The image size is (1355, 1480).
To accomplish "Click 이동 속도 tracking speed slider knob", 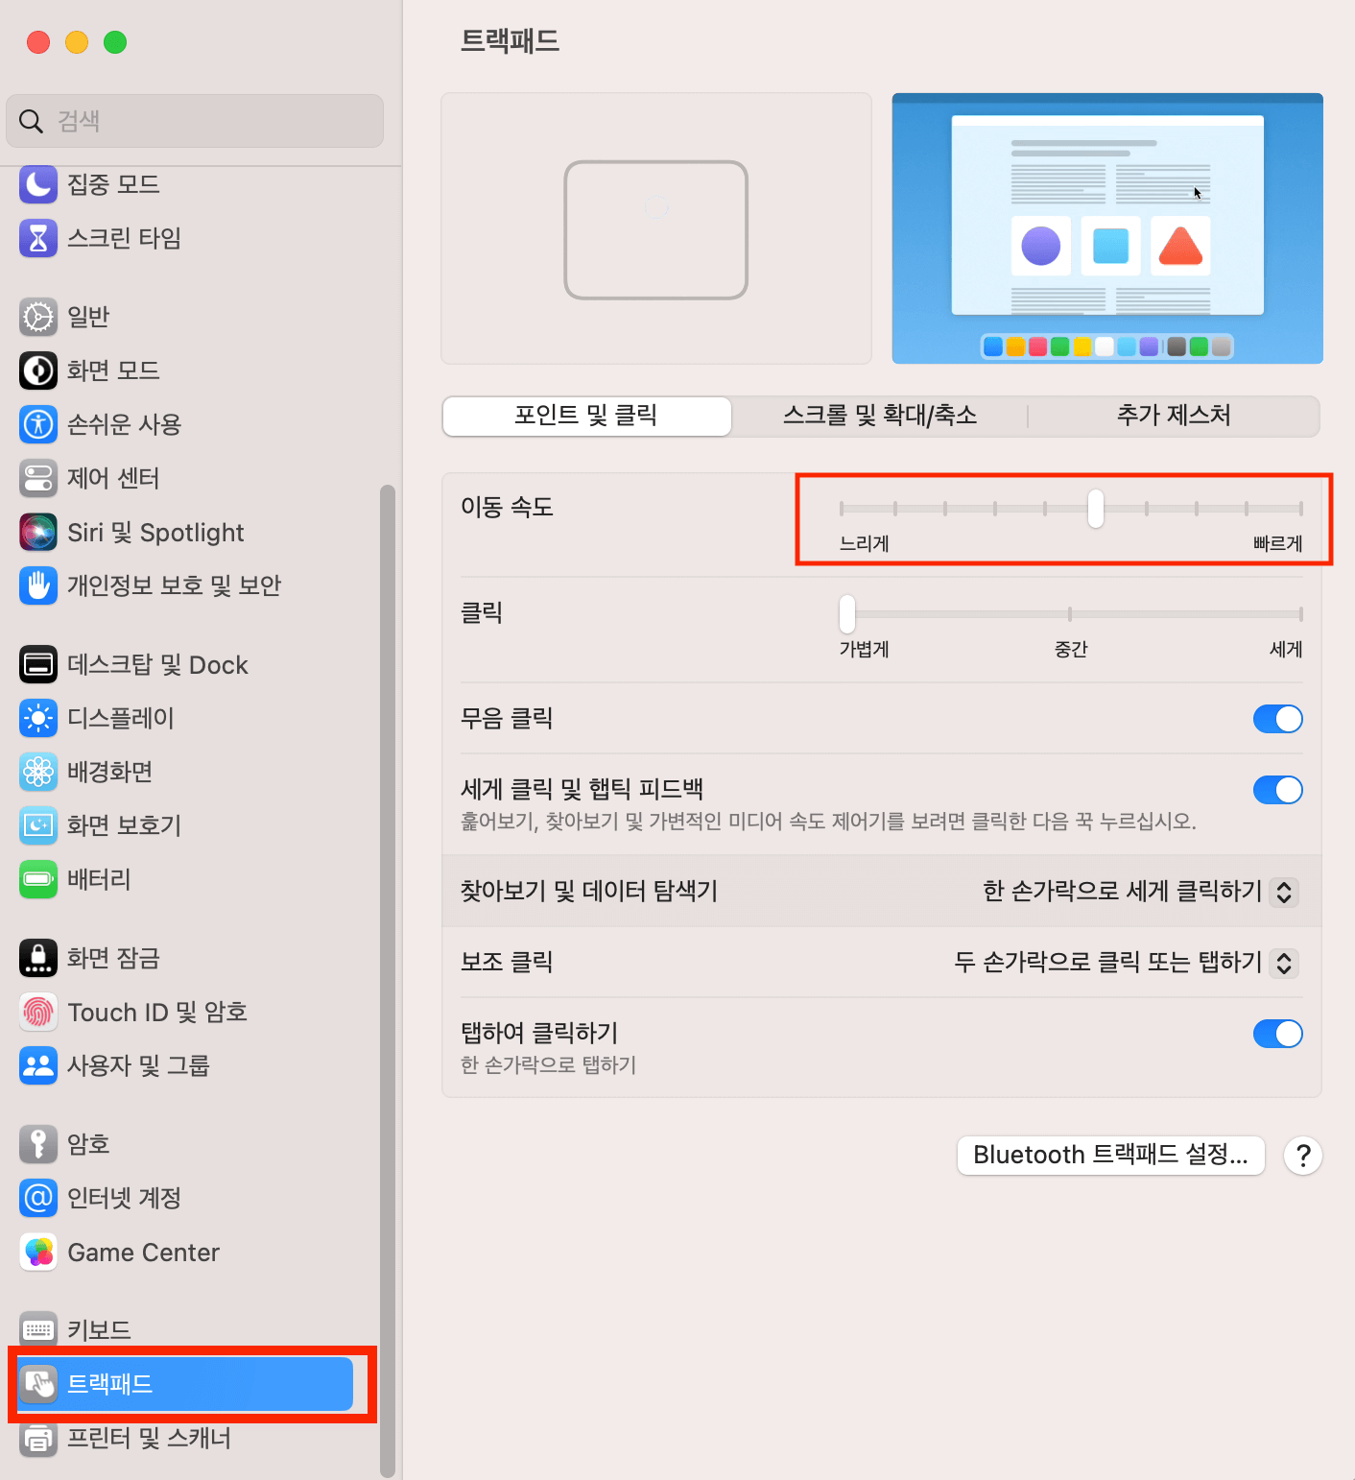I will click(x=1095, y=509).
